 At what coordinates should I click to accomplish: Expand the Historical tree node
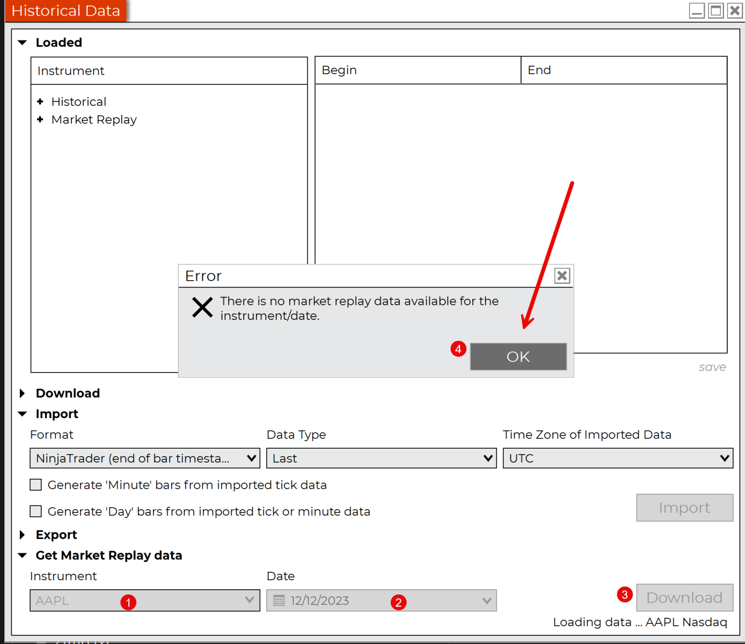point(40,101)
